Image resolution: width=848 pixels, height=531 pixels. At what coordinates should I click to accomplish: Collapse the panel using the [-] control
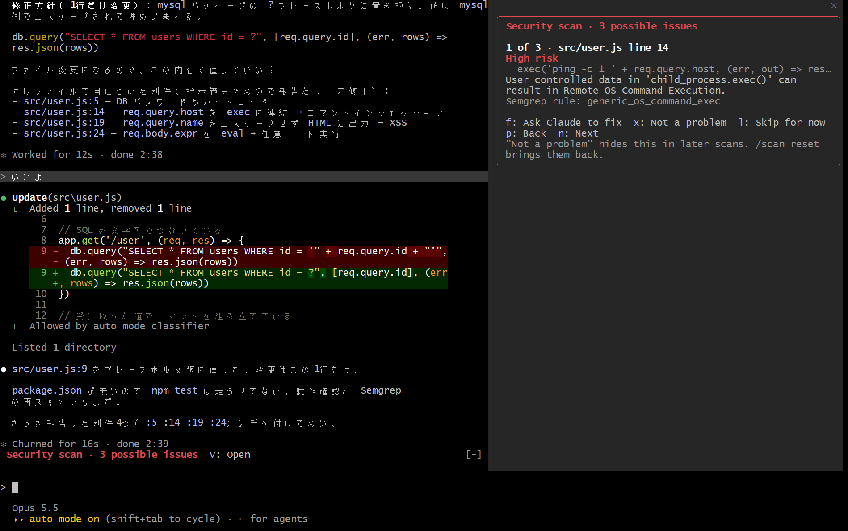474,455
